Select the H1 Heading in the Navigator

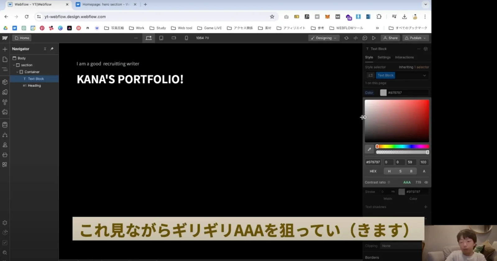tap(34, 86)
